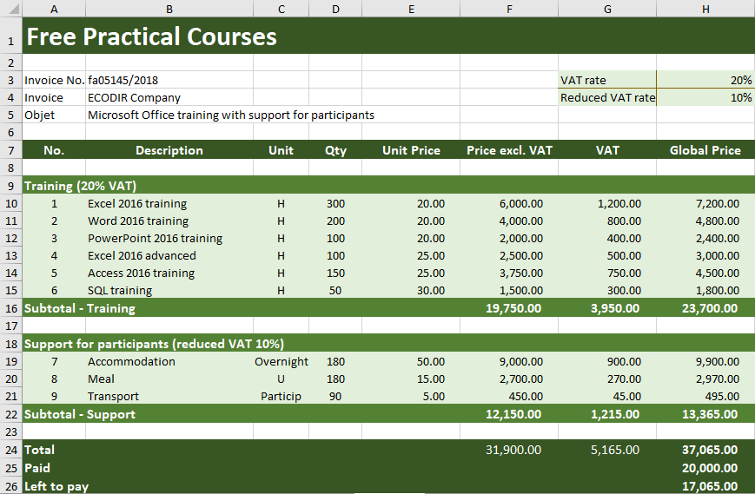Select column A header
755x494 pixels.
click(54, 9)
